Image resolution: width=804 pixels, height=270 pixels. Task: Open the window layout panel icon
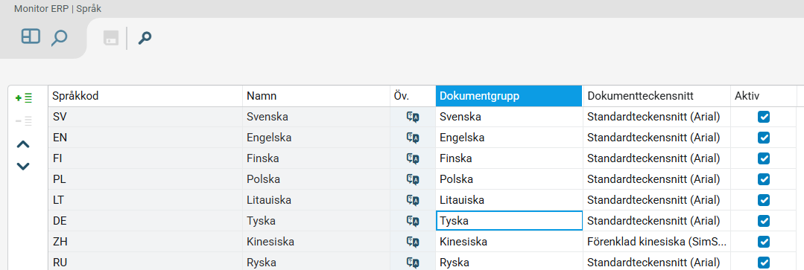pyautogui.click(x=31, y=37)
